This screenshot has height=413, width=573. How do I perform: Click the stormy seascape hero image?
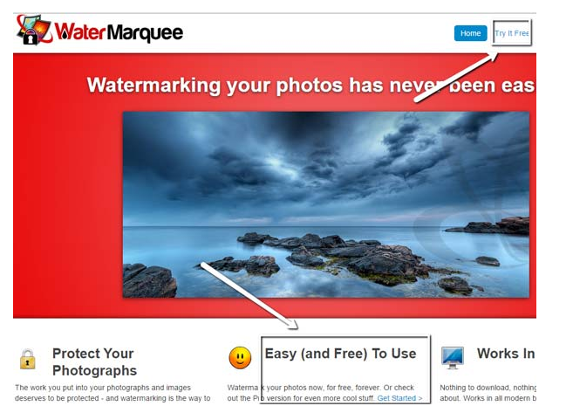pyautogui.click(x=326, y=204)
